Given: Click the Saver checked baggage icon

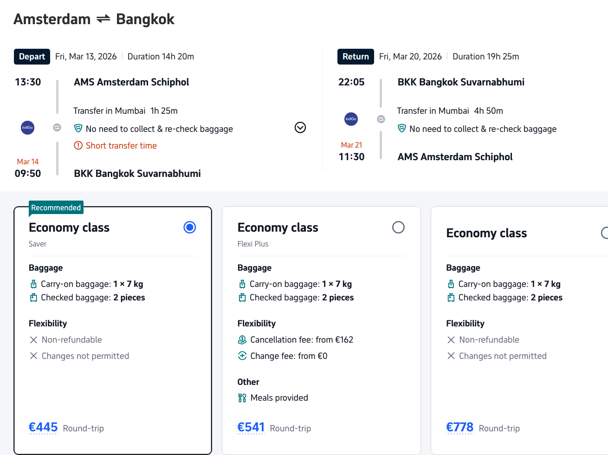Looking at the screenshot, I should coord(33,298).
